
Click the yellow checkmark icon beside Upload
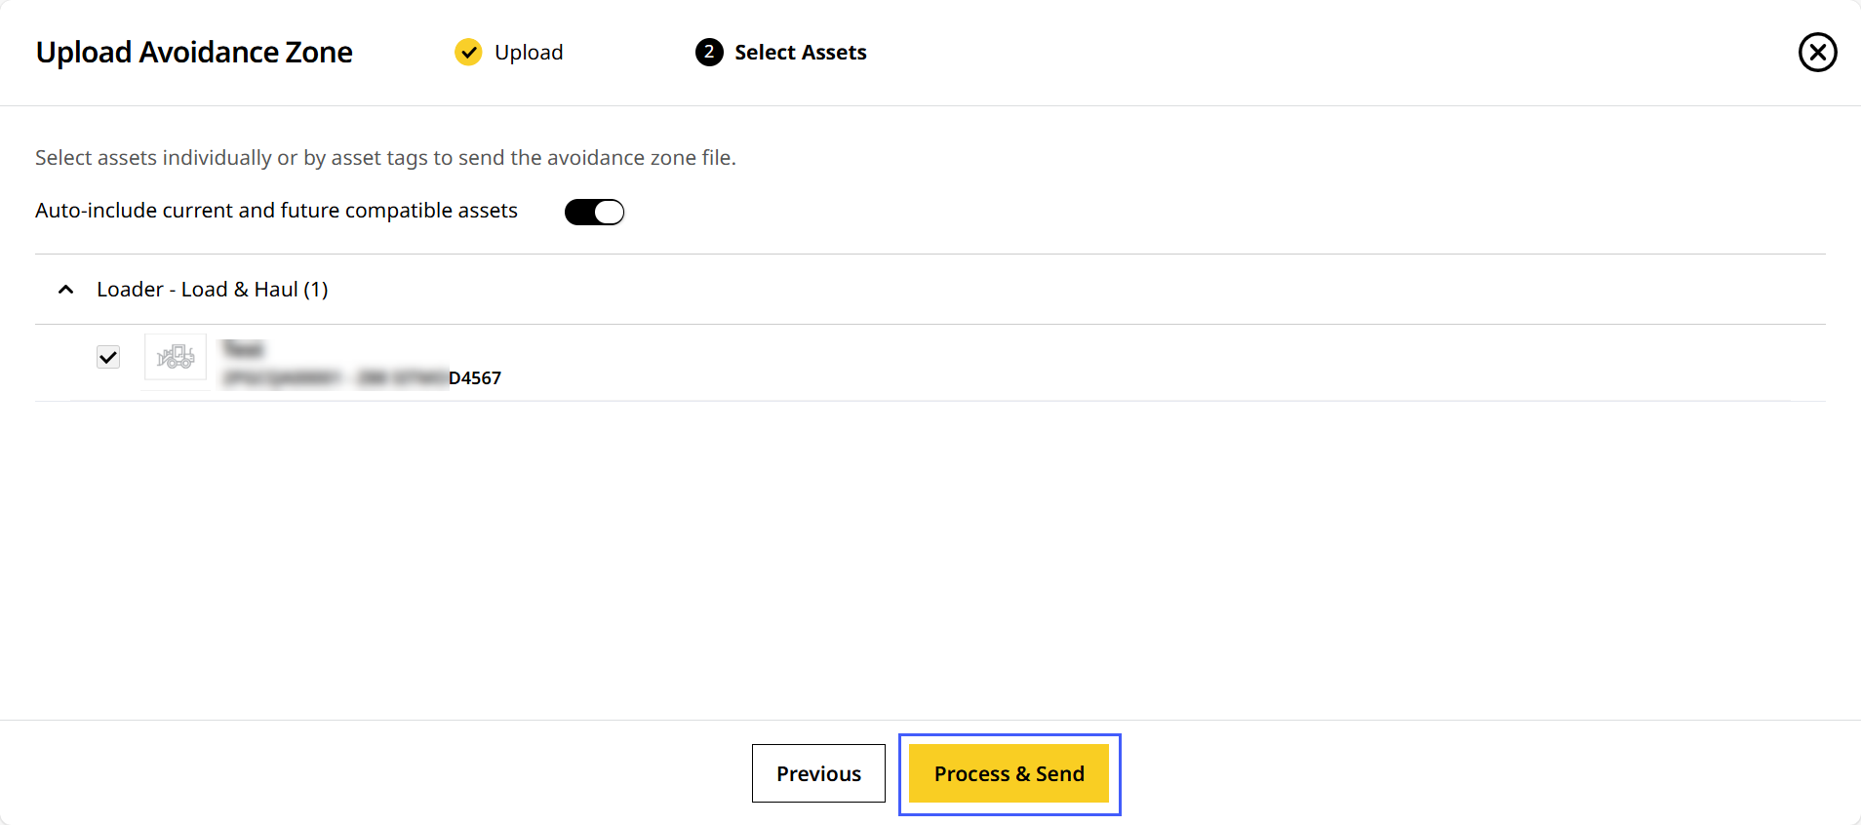point(468,53)
